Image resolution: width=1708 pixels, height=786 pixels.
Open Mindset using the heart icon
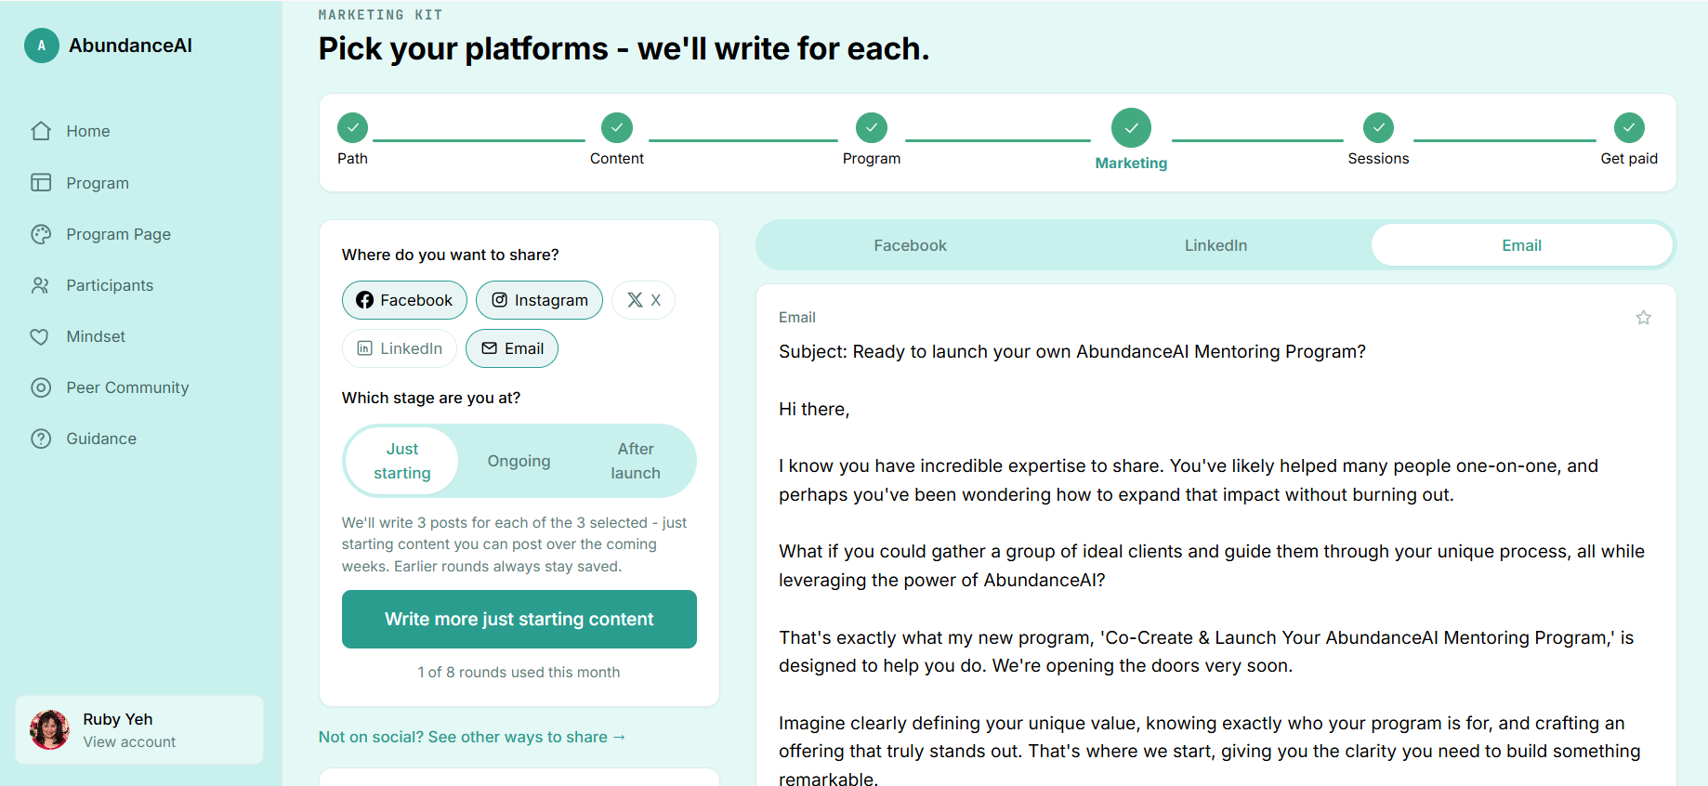(x=41, y=336)
